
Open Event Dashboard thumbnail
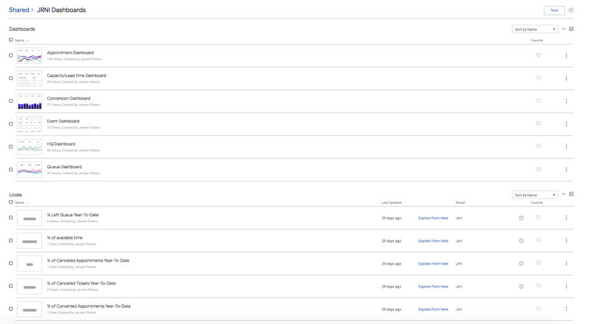pyautogui.click(x=30, y=124)
